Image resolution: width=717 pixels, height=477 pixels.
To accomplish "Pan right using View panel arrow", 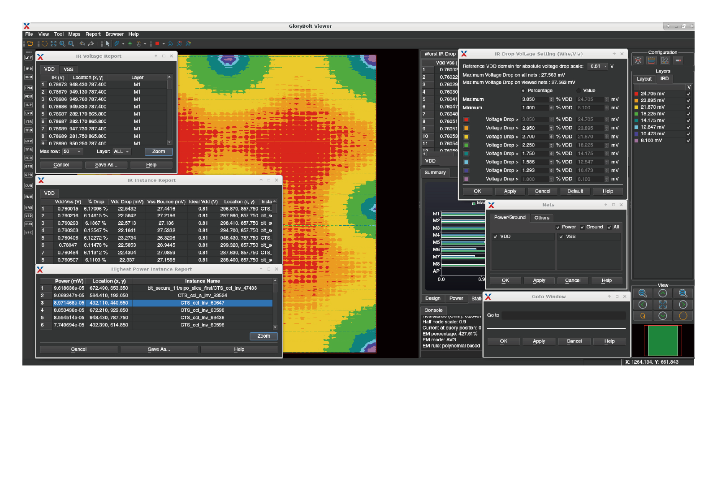I will 683,305.
